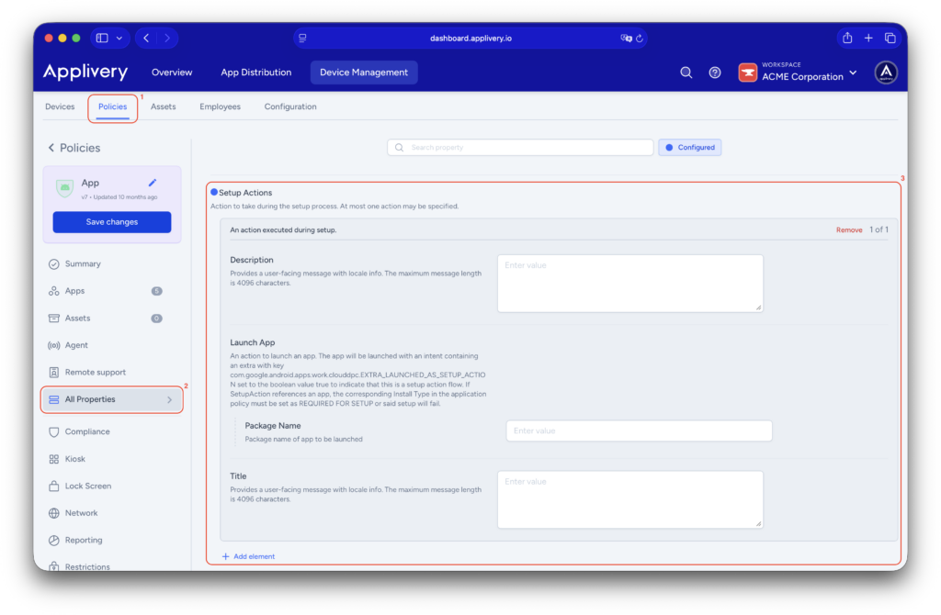Open Lock Screen settings via the padlock icon

point(54,486)
